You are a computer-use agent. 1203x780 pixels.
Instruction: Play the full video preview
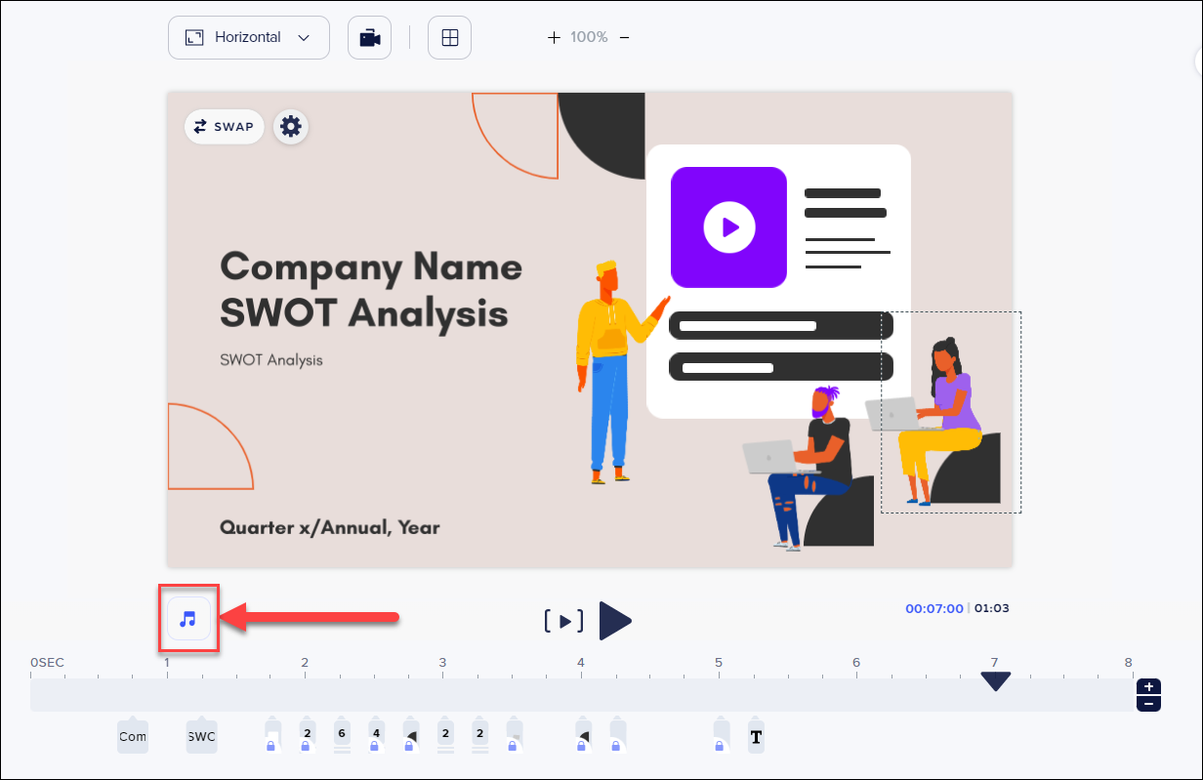click(615, 621)
